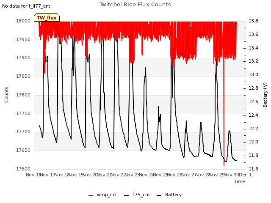This screenshot has width=271, height=203.
Task: Click the Nov 24 date label
Action: tap(147, 175)
